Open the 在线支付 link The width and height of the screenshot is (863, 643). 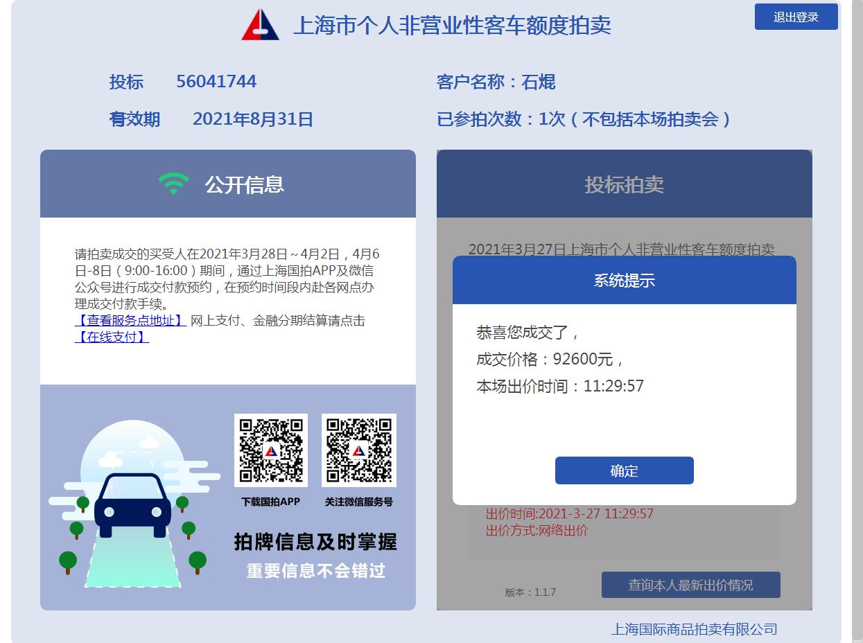click(112, 337)
